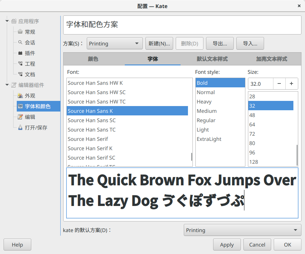Click the Editing (编辑) pencil icon
The image size is (305, 254).
pos(20,117)
